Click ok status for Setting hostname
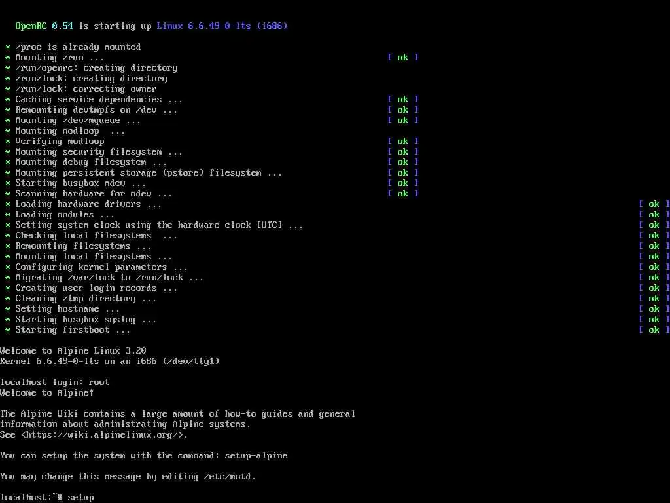670x503 pixels. (654, 309)
